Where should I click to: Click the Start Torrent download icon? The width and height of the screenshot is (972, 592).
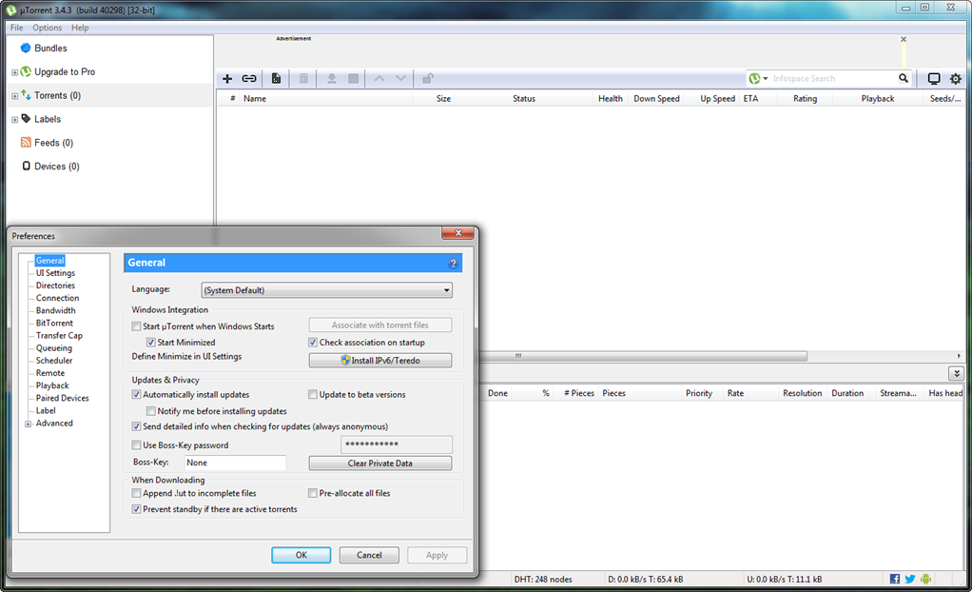(332, 79)
